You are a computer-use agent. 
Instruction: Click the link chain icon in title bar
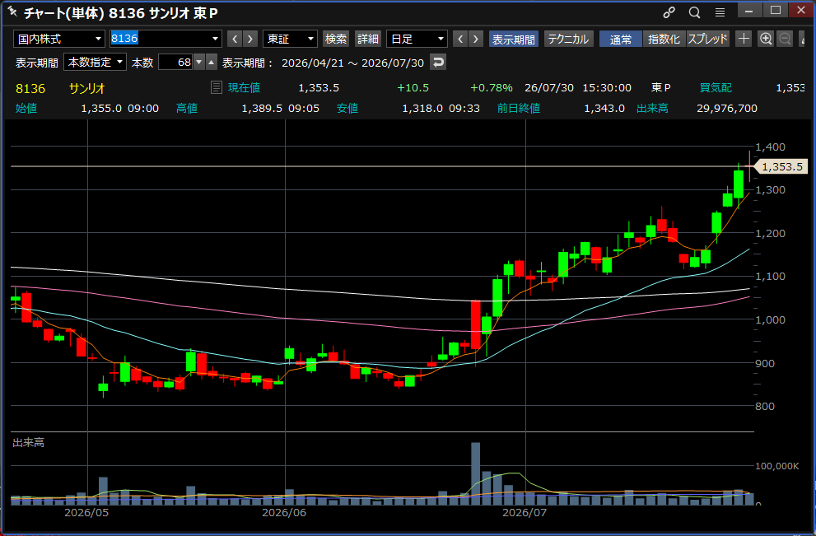(669, 12)
